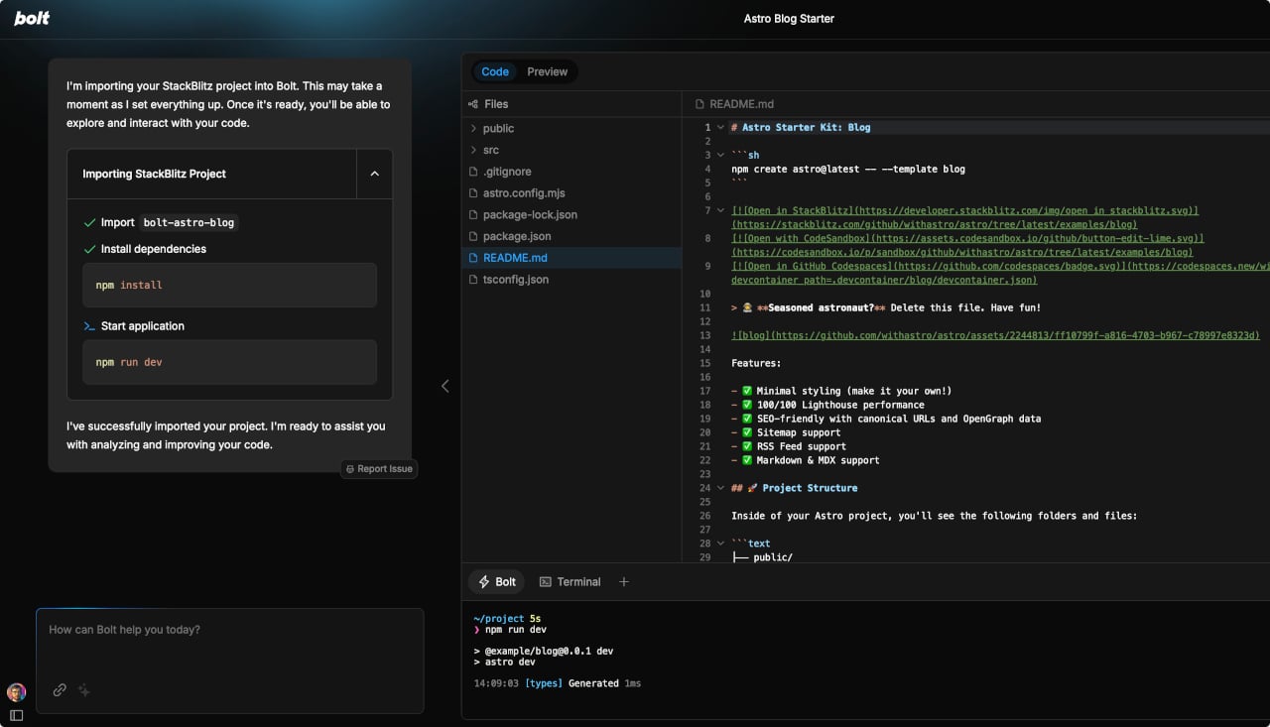This screenshot has height=727, width=1270.
Task: Click the Astro Blog Starter title
Action: coord(789,19)
